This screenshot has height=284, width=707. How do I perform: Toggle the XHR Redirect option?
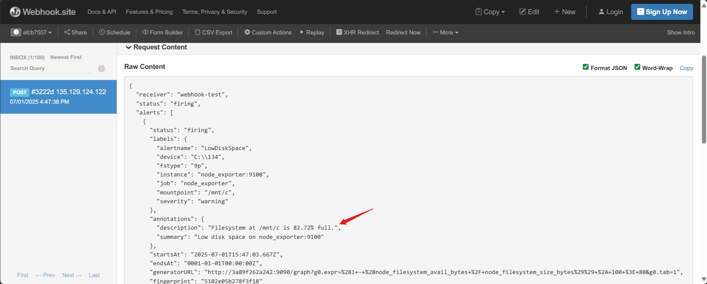[x=357, y=32]
